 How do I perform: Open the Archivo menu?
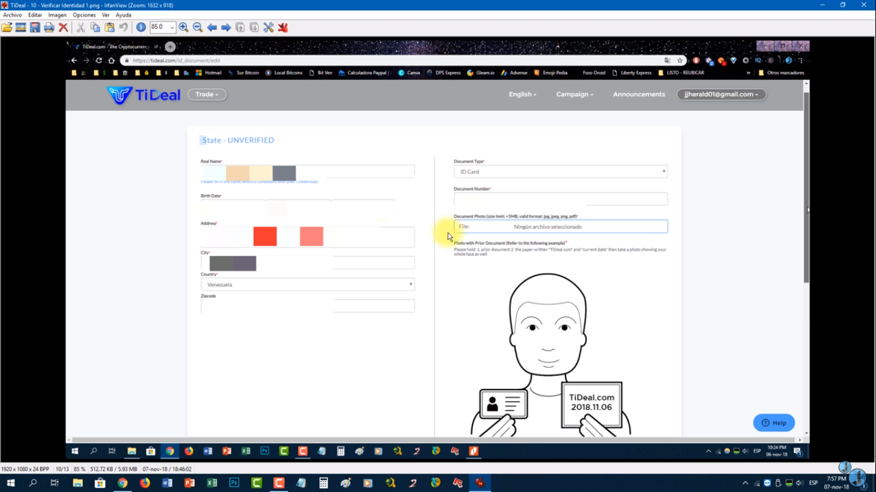(12, 15)
